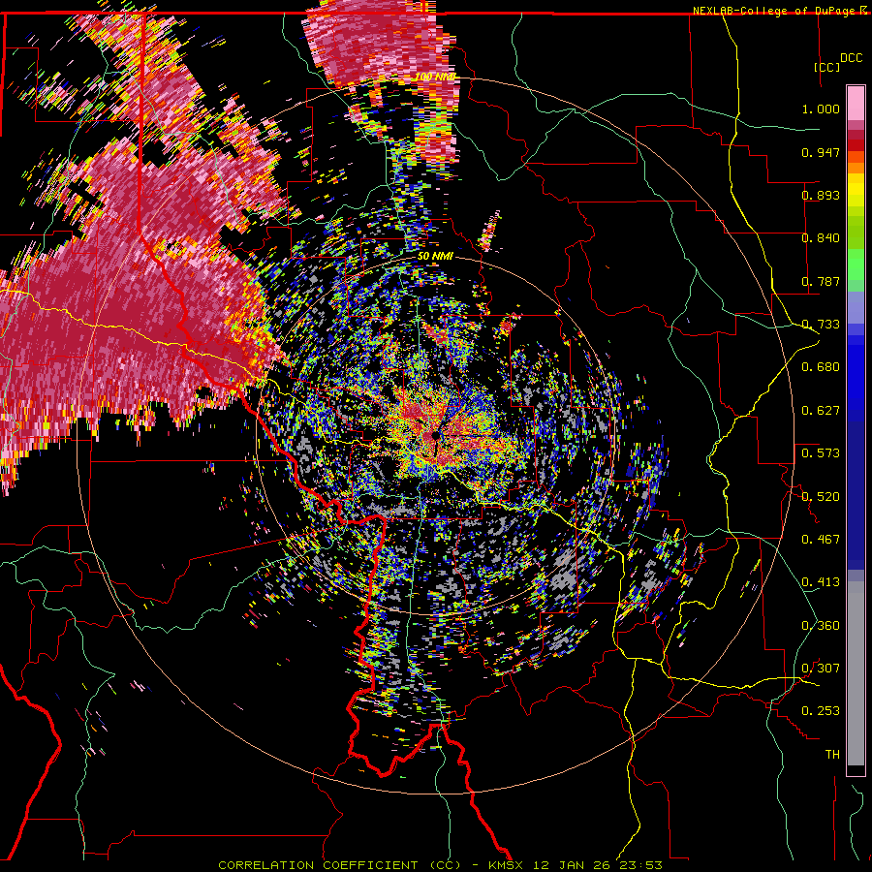Click the [CC] legend label
Image resolution: width=872 pixels, height=872 pixels.
click(x=826, y=67)
